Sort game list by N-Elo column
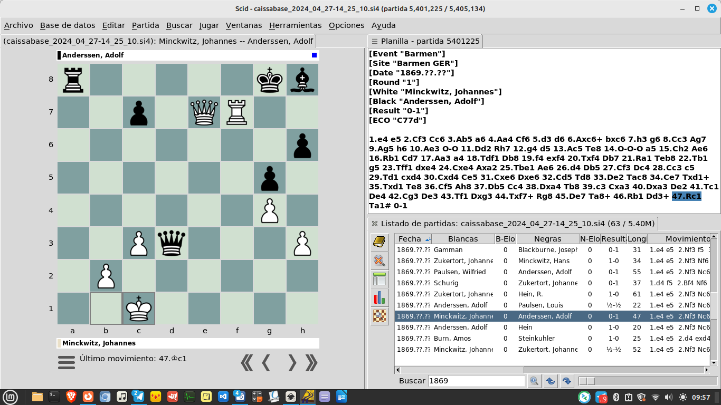Viewport: 721px width, 405px height. [590, 239]
